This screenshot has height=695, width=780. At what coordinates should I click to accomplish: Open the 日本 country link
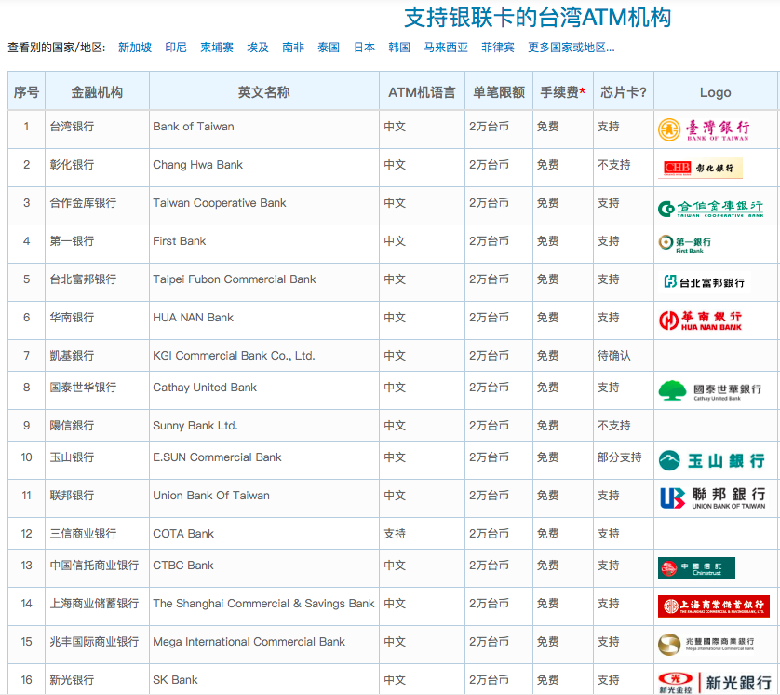364,48
